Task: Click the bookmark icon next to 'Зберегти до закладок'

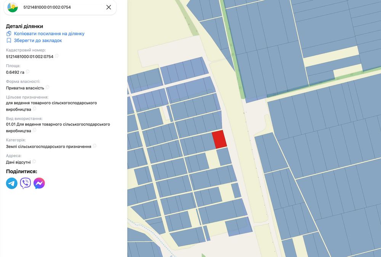Action: click(x=9, y=40)
